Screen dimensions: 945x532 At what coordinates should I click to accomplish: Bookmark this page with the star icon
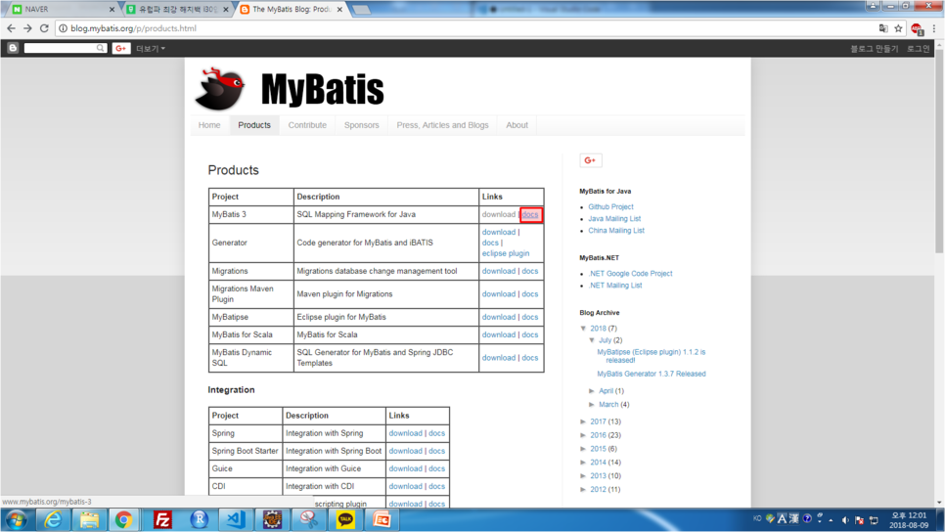click(x=899, y=28)
